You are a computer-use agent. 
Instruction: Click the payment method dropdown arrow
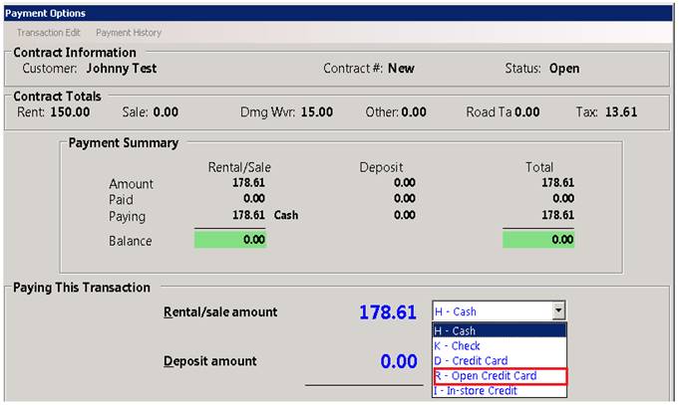[x=558, y=311]
